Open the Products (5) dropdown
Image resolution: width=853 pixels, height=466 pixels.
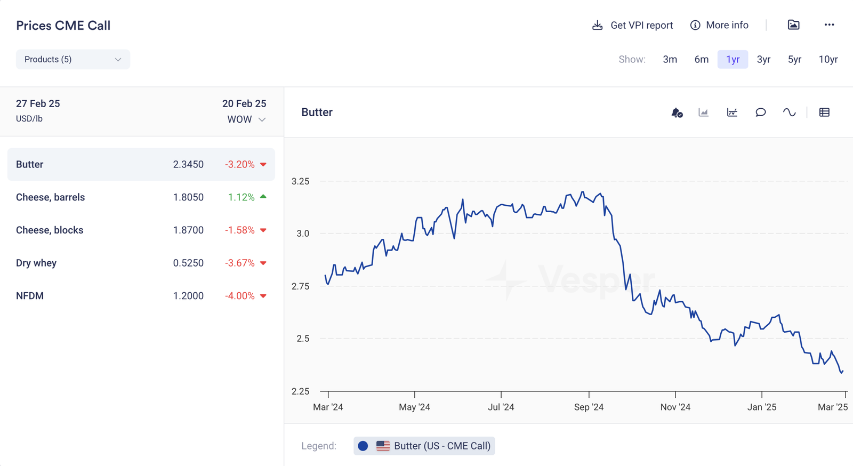pyautogui.click(x=73, y=59)
